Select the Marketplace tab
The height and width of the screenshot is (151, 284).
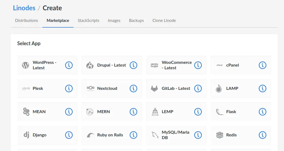(x=58, y=21)
